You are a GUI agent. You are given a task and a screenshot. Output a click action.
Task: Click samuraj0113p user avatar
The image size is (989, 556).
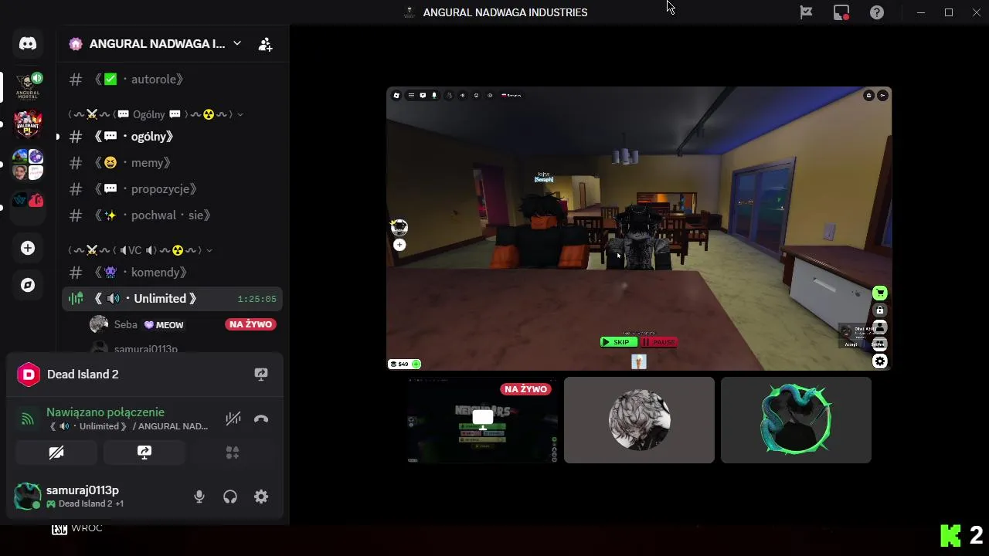[28, 497]
